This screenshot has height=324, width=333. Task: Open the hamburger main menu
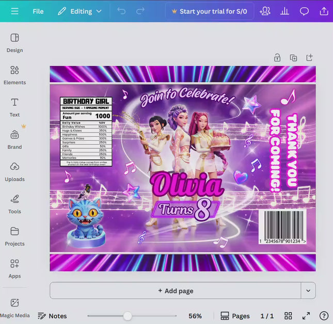[14, 11]
